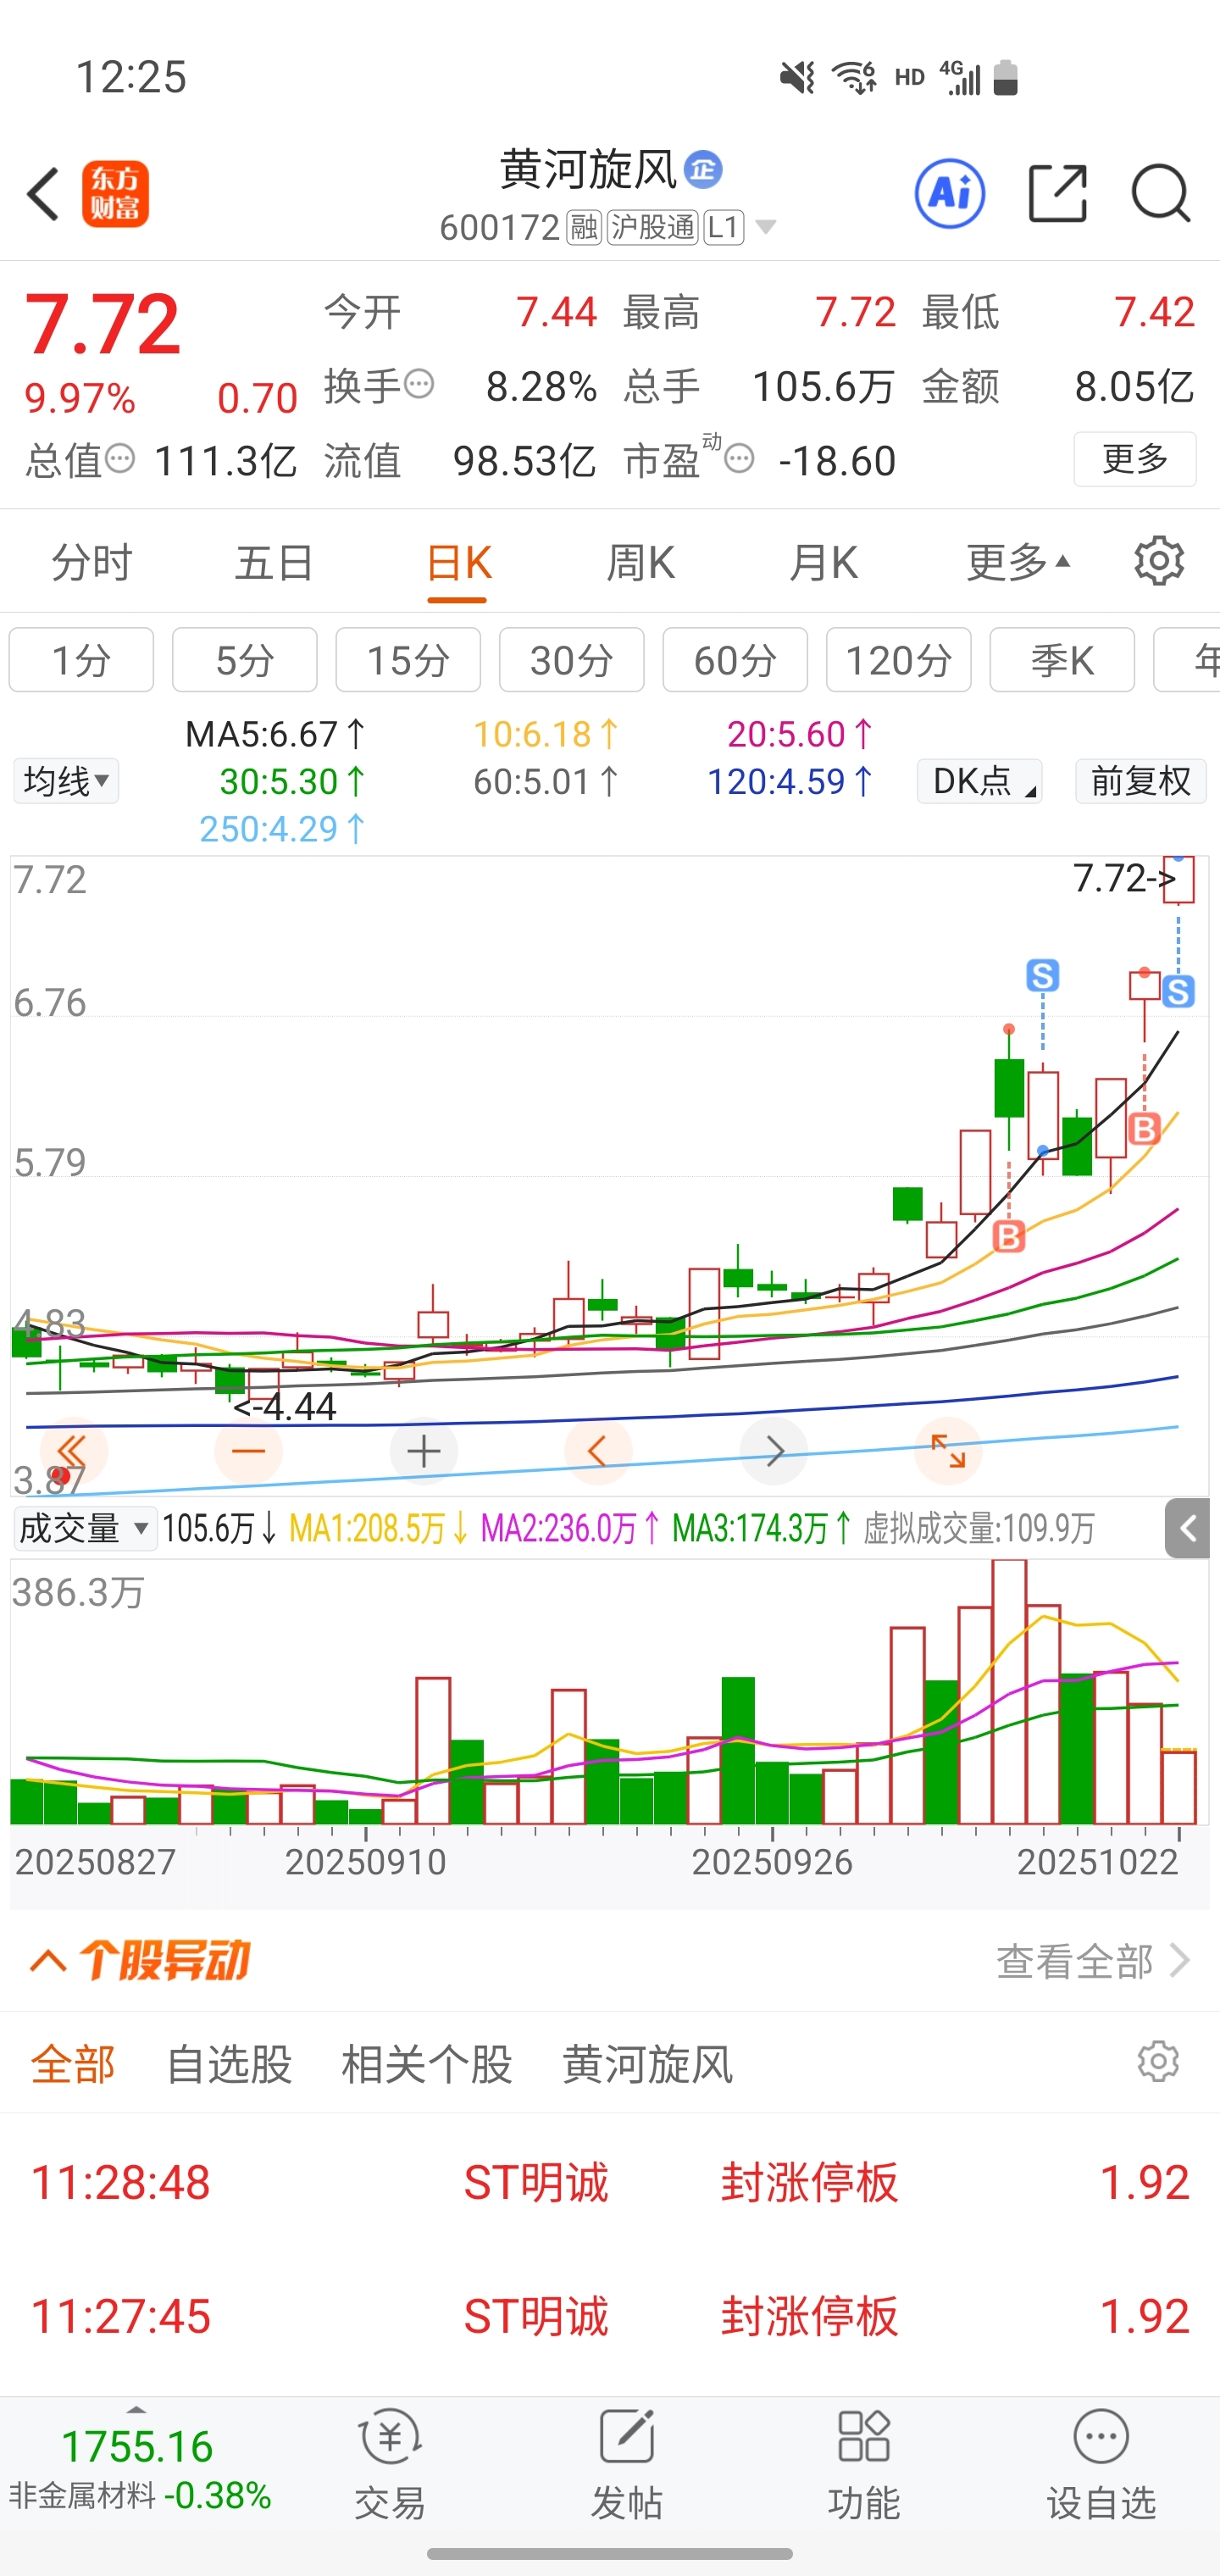Tap the top S sell marker
This screenshot has width=1220, height=2576.
pyautogui.click(x=1042, y=975)
